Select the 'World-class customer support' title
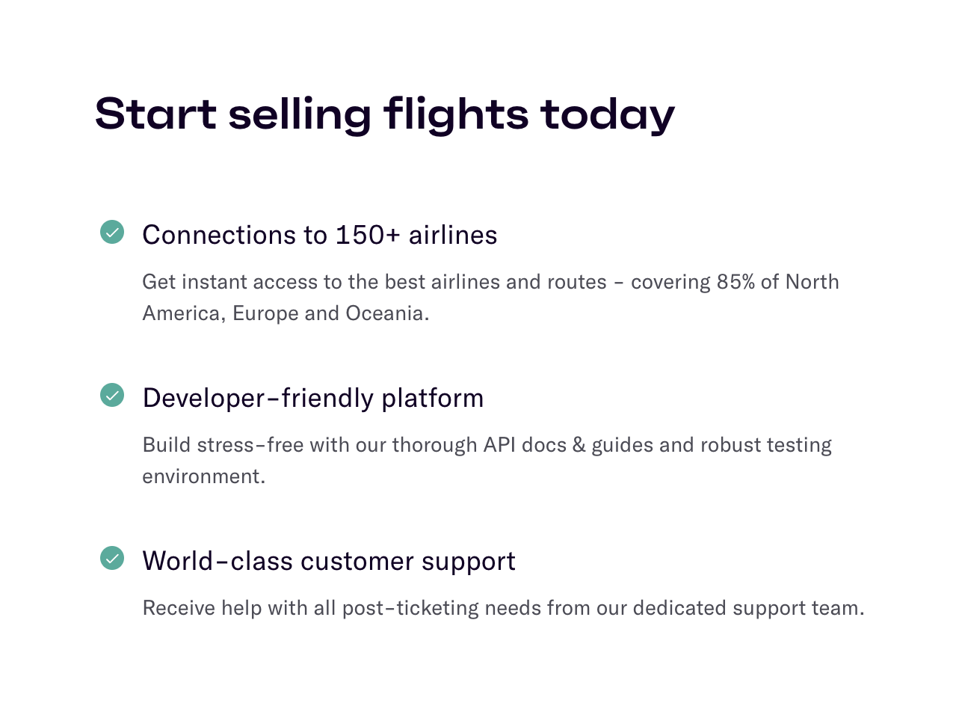959x715 pixels. [329, 562]
